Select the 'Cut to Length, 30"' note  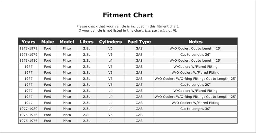pyautogui.click(x=195, y=109)
